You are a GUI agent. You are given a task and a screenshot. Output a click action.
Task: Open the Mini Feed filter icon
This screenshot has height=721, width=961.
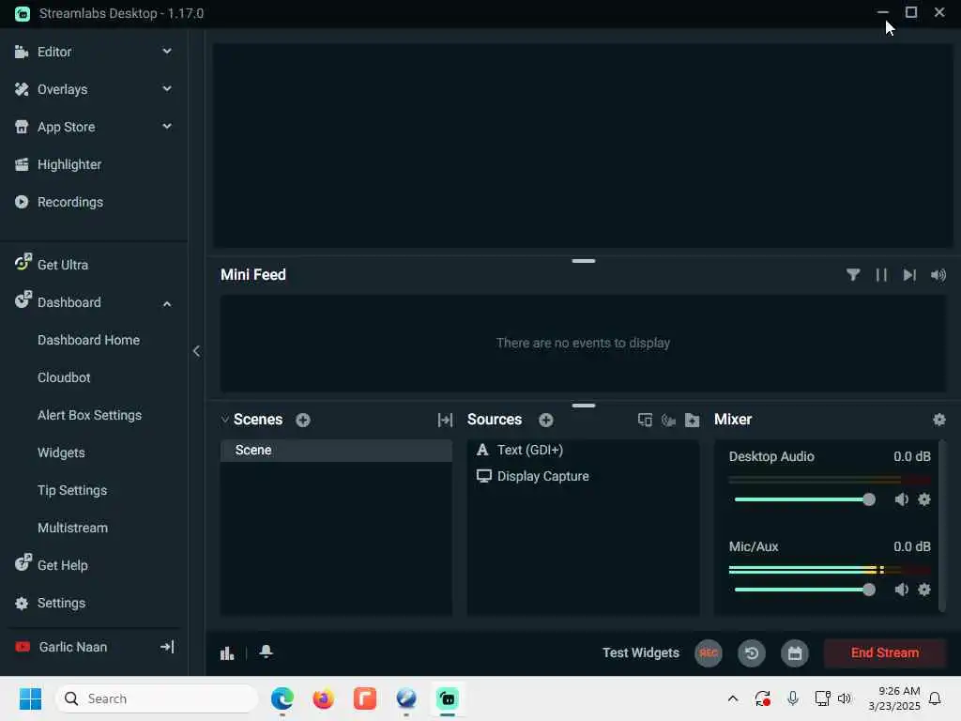point(852,275)
